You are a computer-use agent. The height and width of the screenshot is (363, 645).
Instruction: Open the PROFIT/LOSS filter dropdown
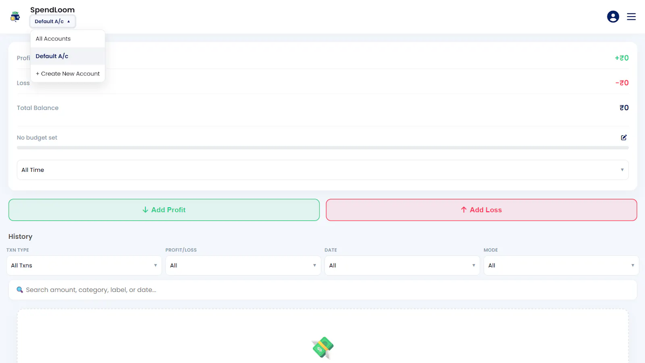point(243,265)
